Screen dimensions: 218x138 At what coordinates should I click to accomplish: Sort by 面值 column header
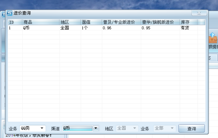pyautogui.click(x=91, y=22)
